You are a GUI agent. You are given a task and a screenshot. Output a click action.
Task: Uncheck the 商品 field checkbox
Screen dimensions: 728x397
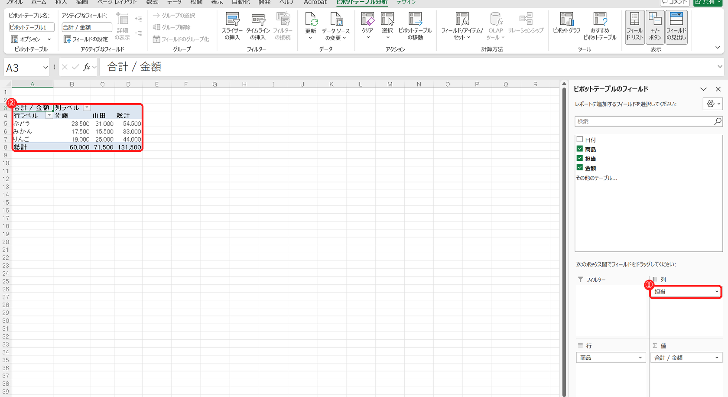coord(580,149)
